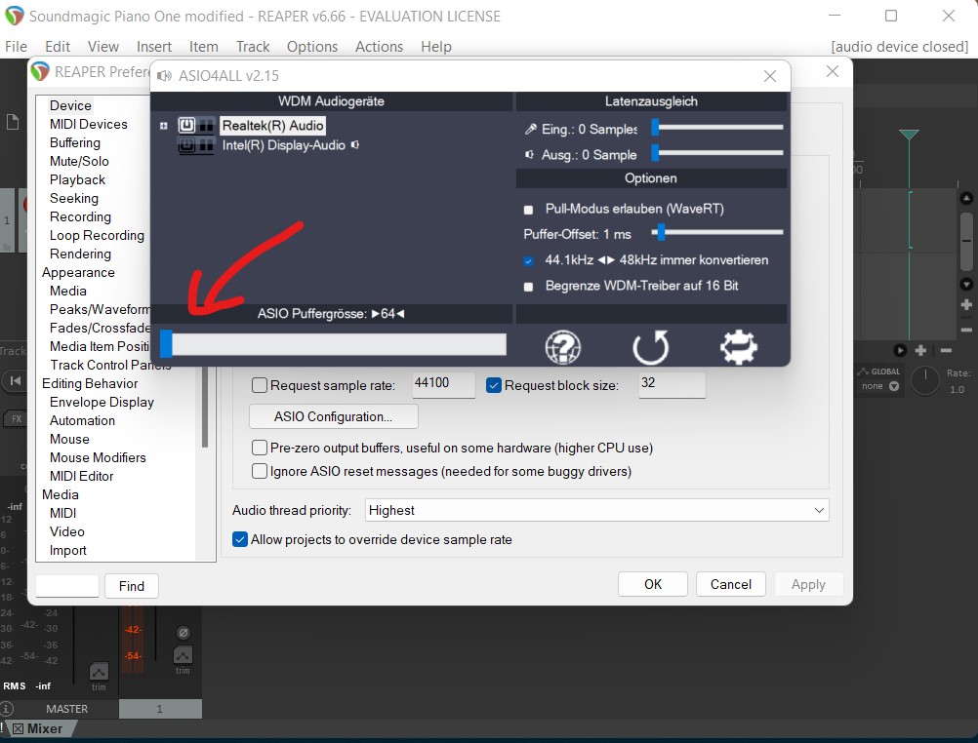978x743 pixels.
Task: Check Request sample rate checkbox
Action: (260, 385)
